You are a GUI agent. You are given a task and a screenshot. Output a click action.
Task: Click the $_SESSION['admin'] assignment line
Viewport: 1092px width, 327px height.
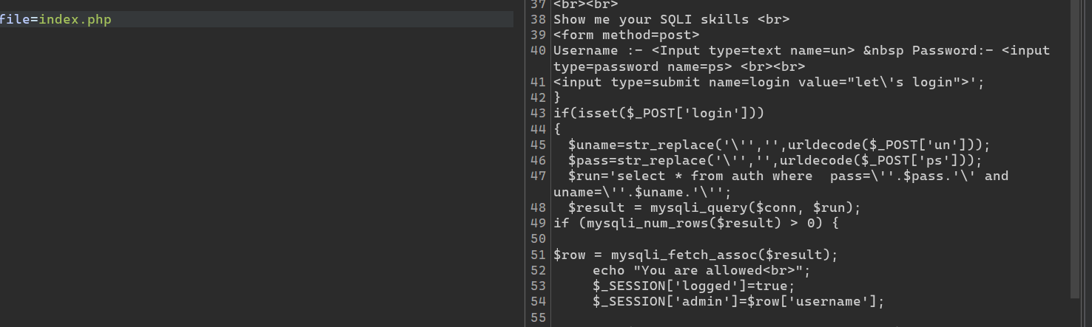pos(738,301)
